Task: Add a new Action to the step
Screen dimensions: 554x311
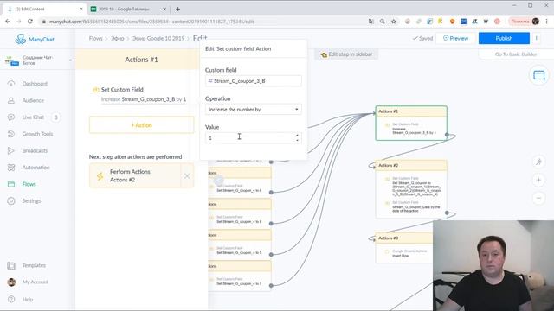Action: [x=141, y=125]
